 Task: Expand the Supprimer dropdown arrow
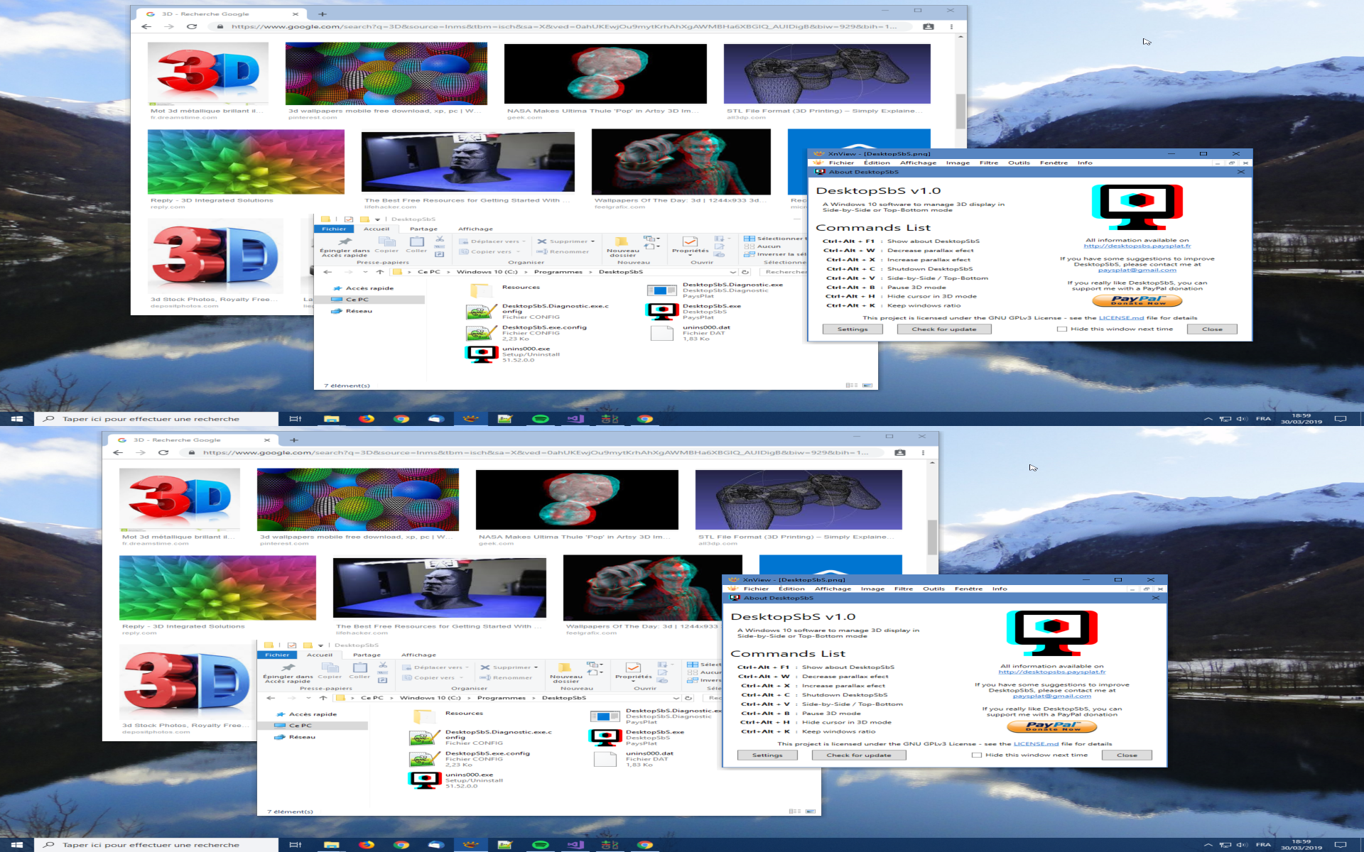(593, 241)
